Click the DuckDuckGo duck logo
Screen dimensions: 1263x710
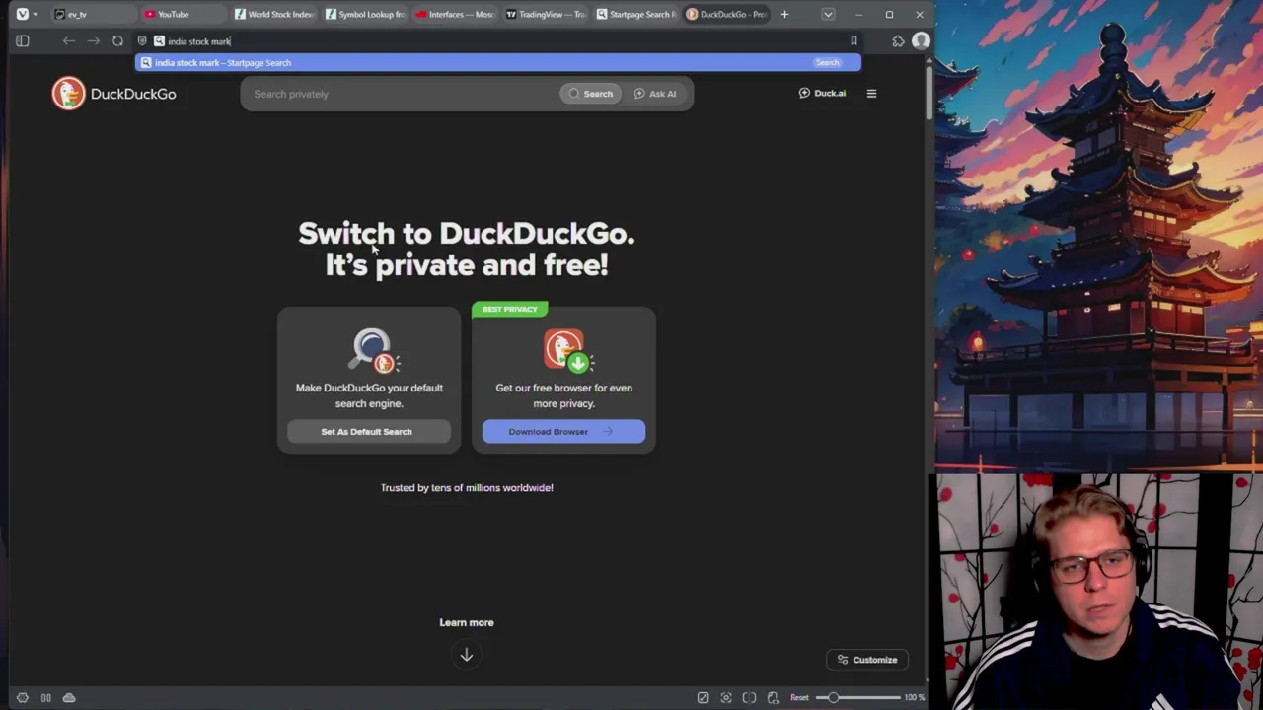68,94
